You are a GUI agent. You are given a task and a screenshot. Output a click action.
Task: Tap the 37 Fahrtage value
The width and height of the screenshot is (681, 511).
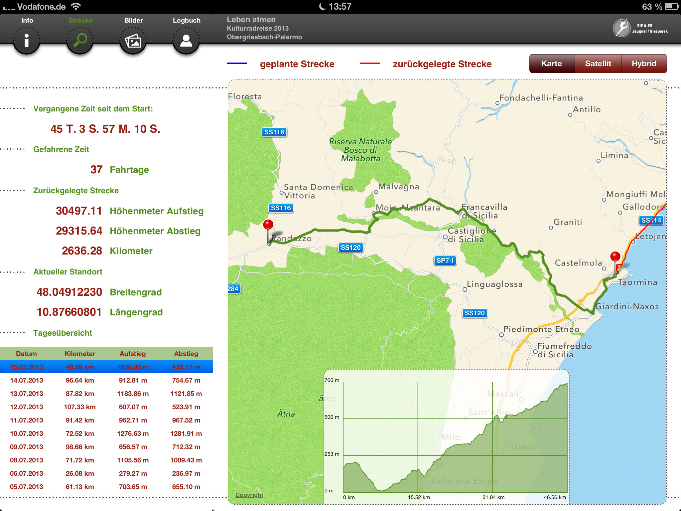96,170
